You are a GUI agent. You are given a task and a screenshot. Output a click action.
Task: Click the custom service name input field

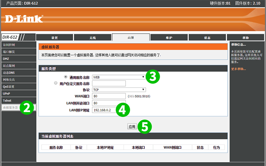109,83
